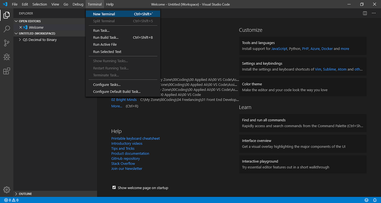Open the Edit menu
381x203 pixels.
click(x=25, y=4)
